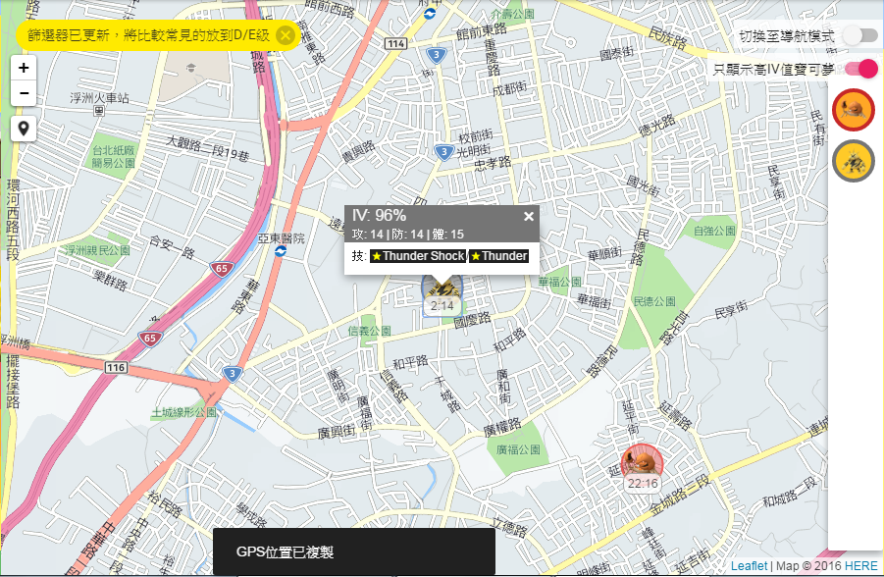Zoom out the map with minus button
Viewport: 884px width, 577px height.
(24, 93)
